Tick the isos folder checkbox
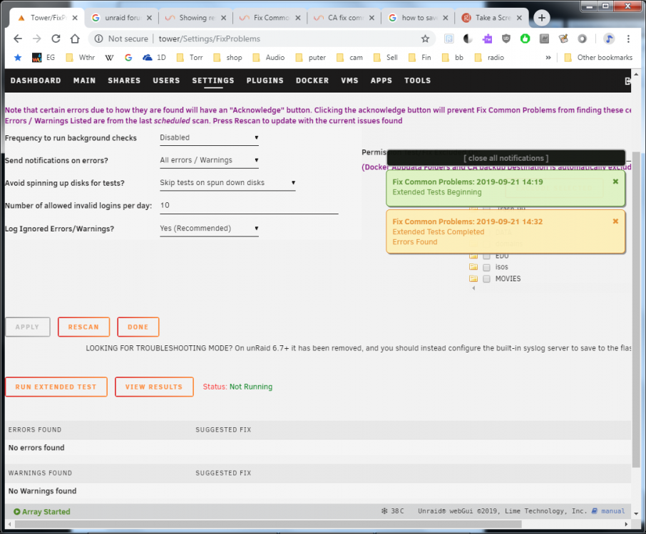Image resolution: width=646 pixels, height=534 pixels. pos(486,268)
